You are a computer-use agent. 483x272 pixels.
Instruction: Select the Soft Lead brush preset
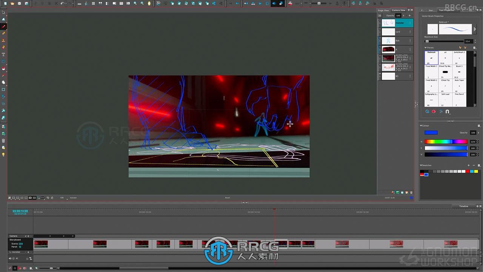click(x=445, y=100)
